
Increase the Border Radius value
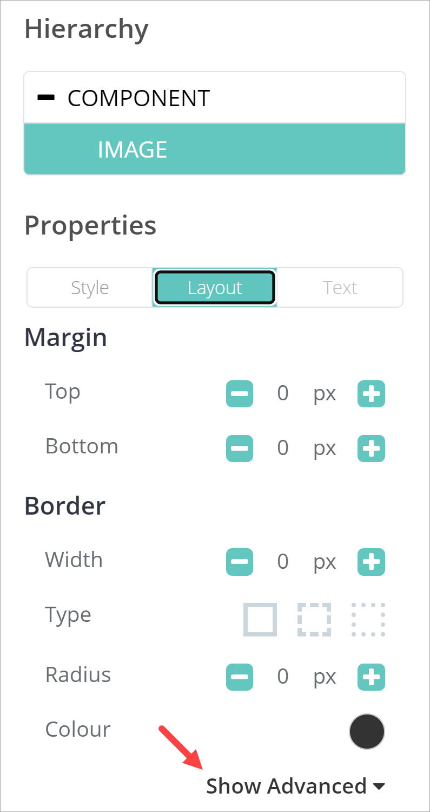click(371, 677)
